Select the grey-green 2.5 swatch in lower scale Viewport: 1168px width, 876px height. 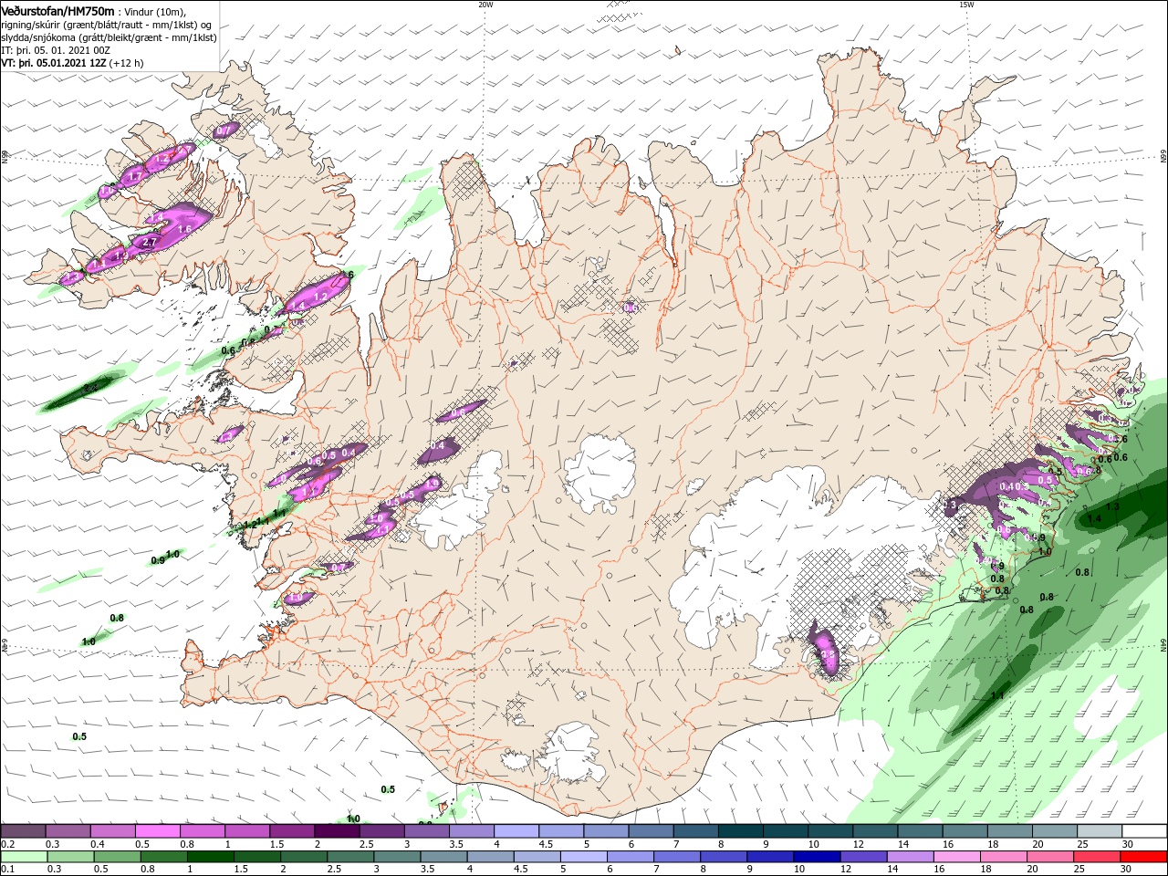(x=350, y=857)
